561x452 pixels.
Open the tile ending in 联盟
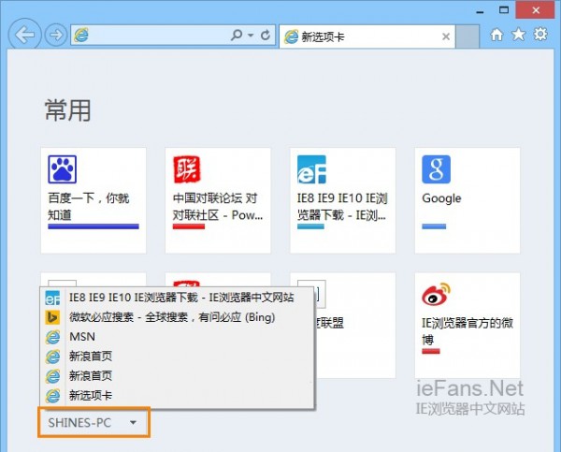coord(355,326)
